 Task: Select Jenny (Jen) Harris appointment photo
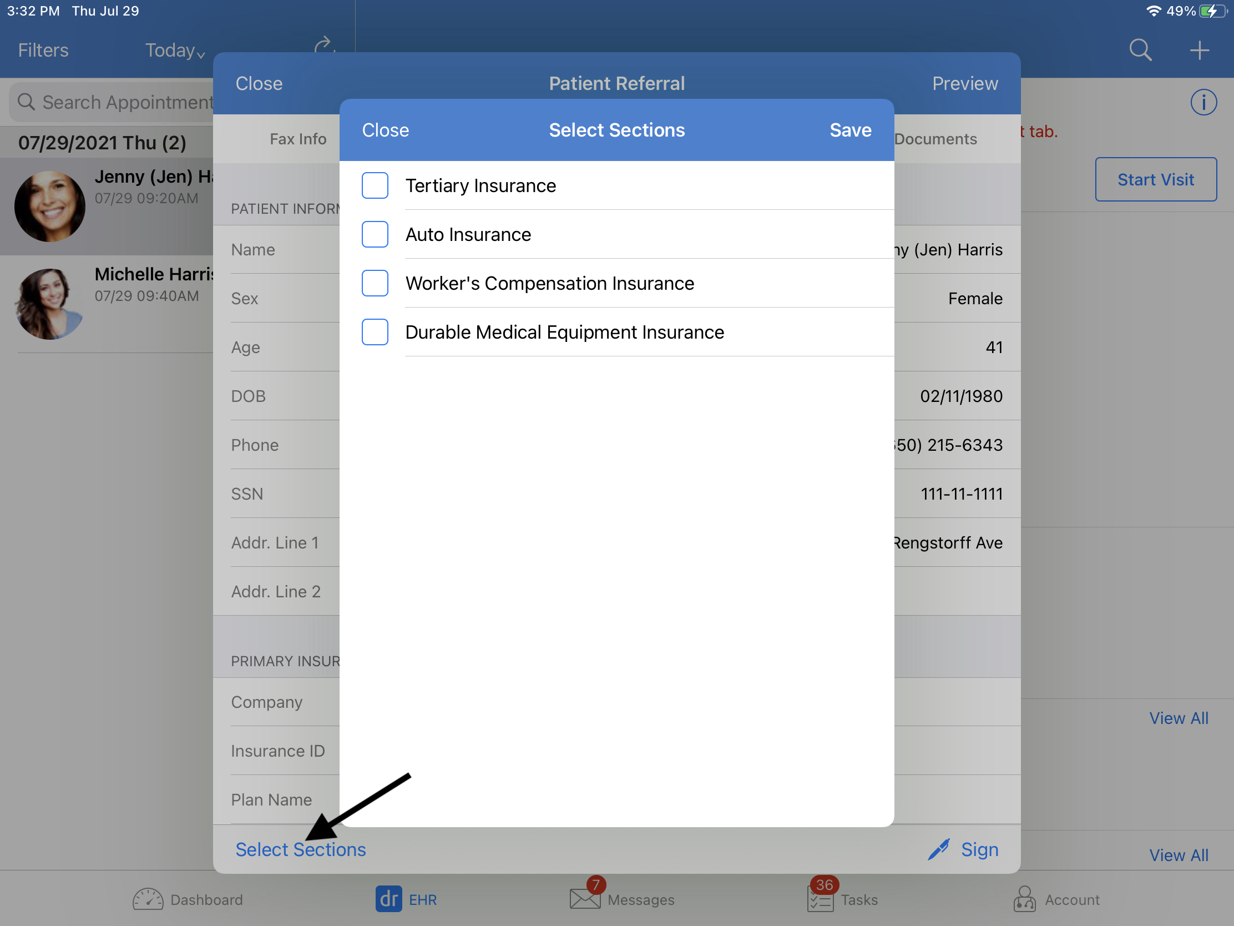tap(49, 206)
